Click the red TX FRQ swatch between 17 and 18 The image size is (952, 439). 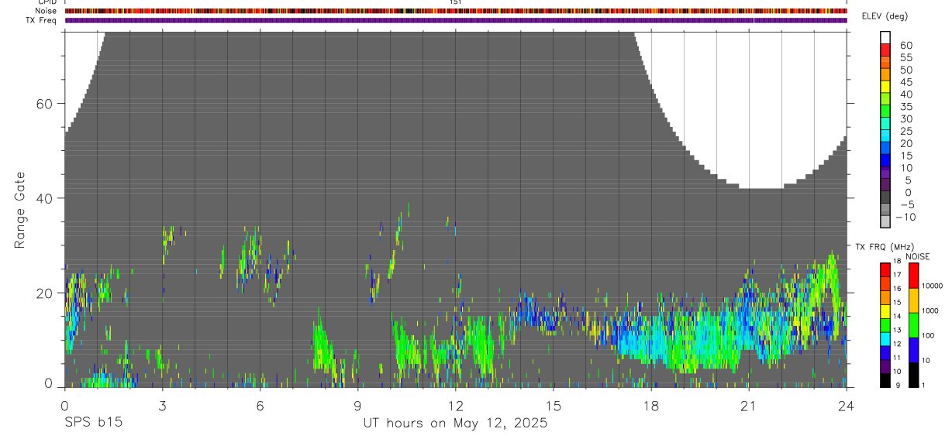tap(885, 269)
